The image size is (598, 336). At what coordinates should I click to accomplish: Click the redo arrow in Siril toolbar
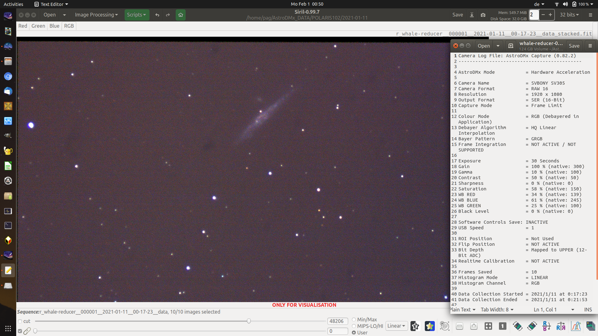[x=168, y=15]
